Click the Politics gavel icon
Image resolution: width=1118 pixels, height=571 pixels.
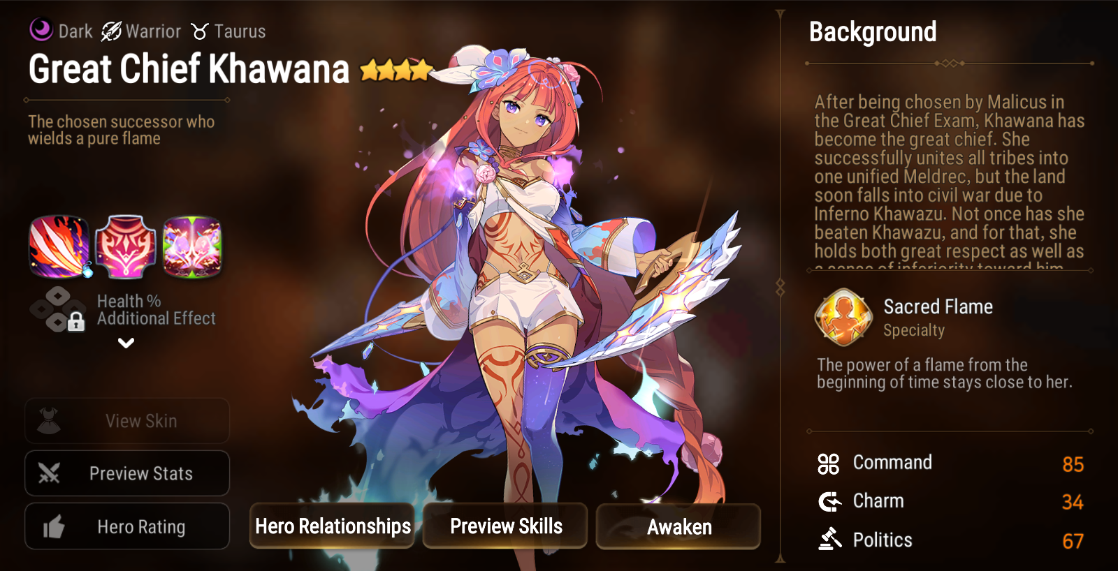(x=830, y=539)
